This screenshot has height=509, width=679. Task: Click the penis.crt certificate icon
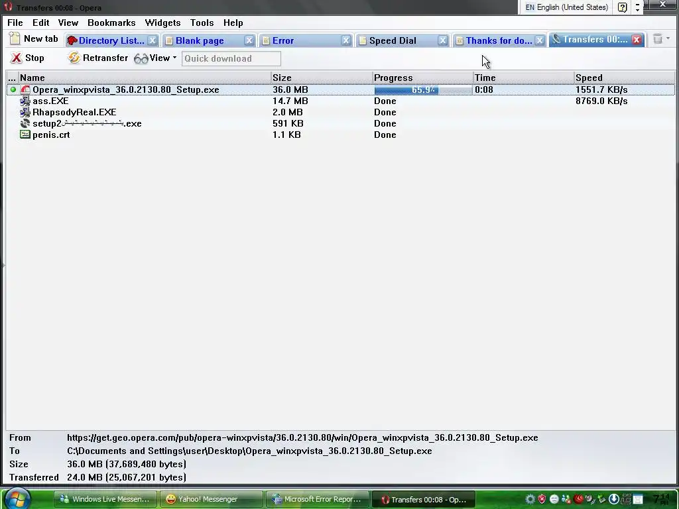point(25,135)
